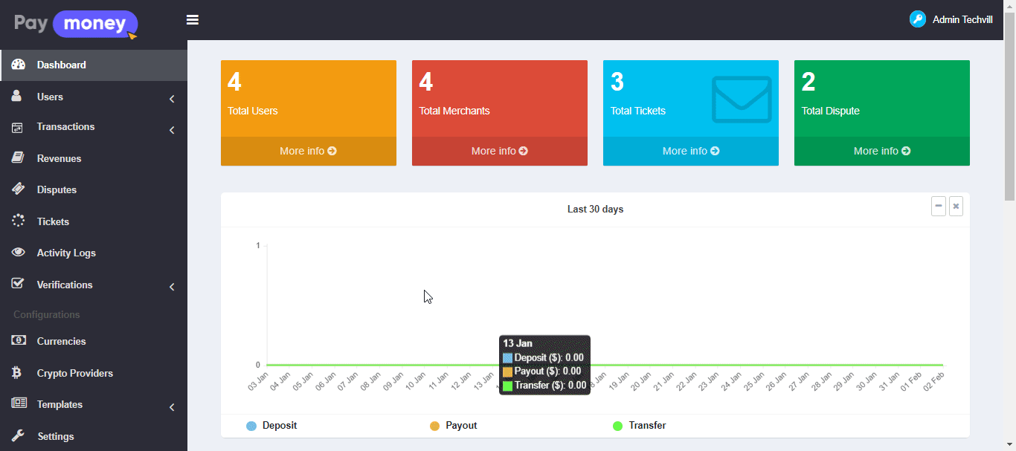Click the Disputes ticket icon in sidebar

click(19, 189)
